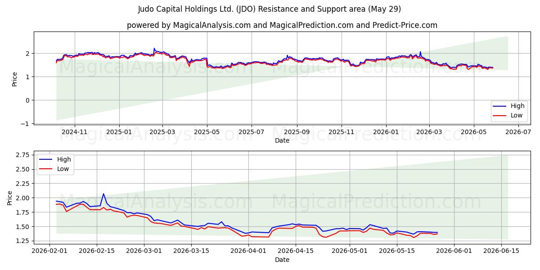The image size is (540, 270).
Task: Click the '2025-09' x-axis label
Action: point(297,132)
